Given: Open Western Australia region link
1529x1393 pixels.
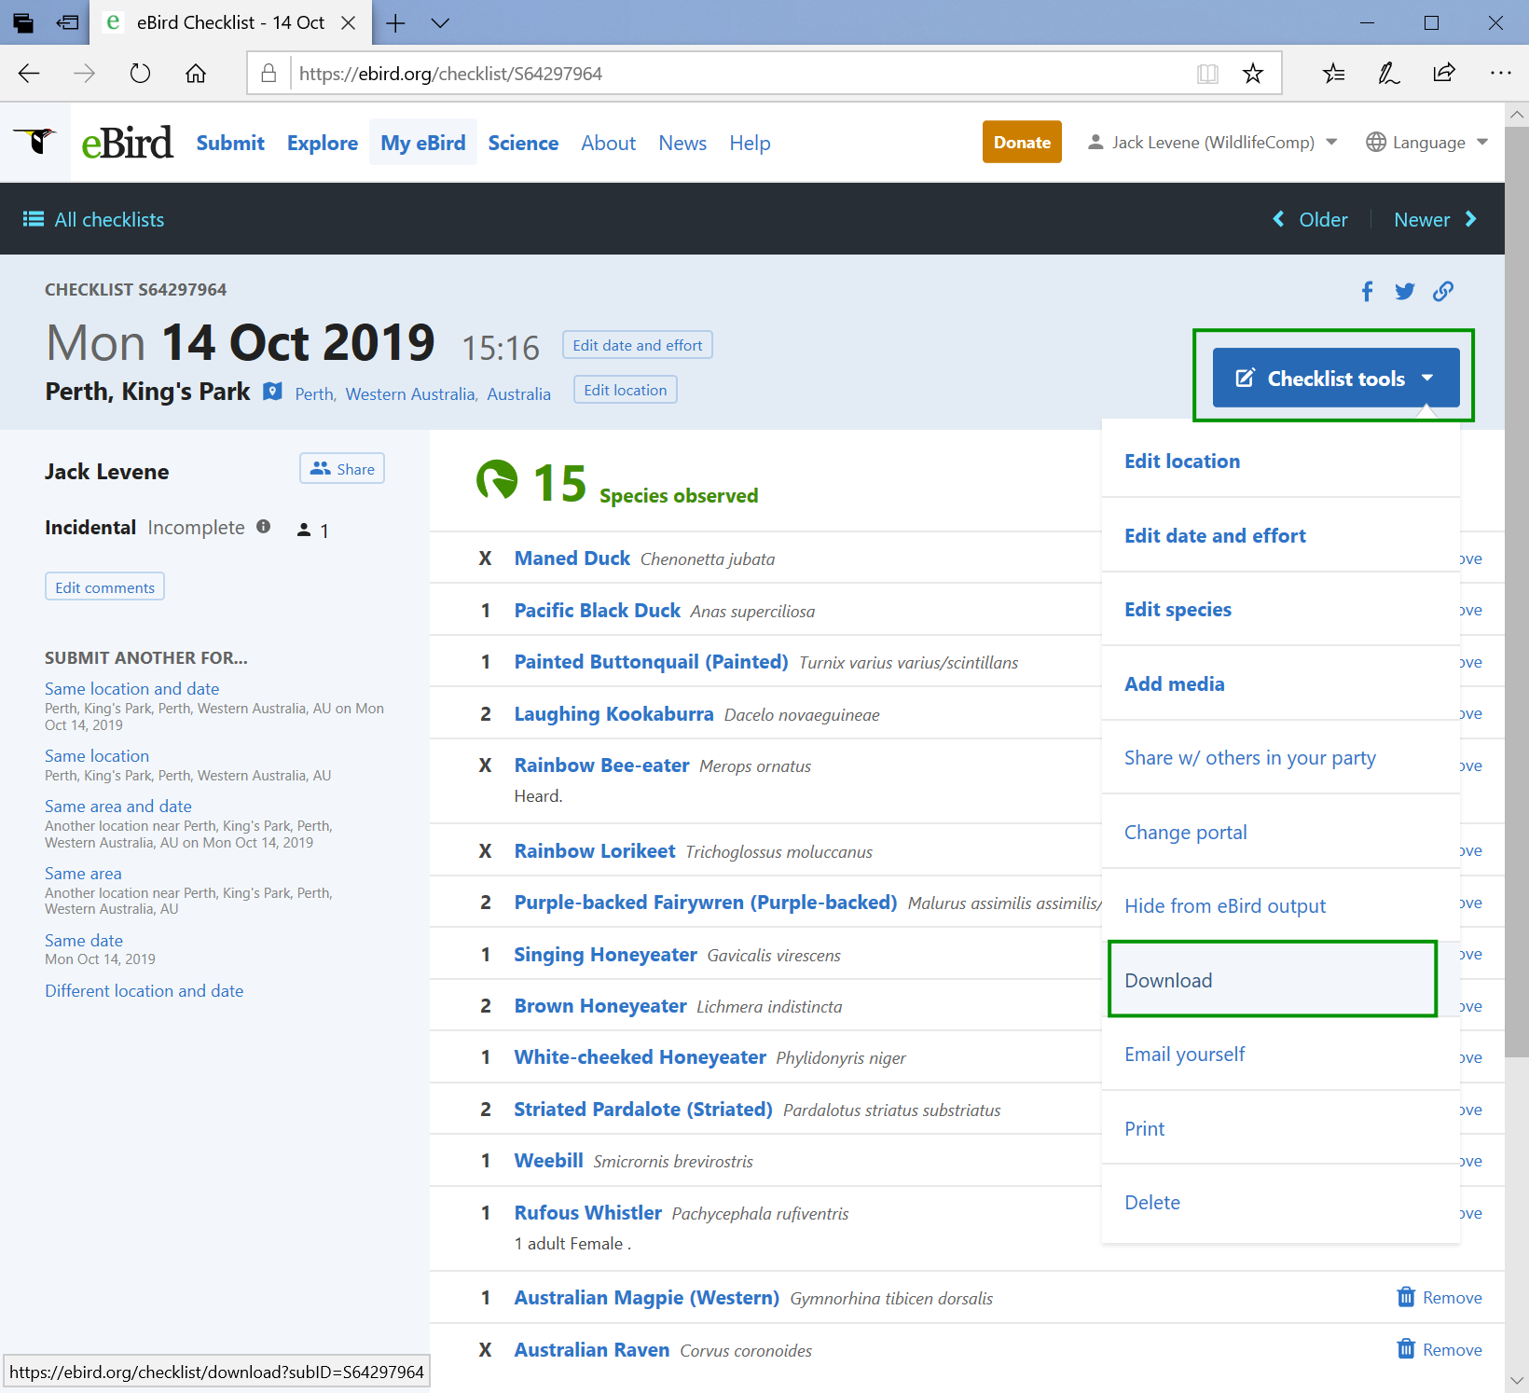Looking at the screenshot, I should 410,394.
